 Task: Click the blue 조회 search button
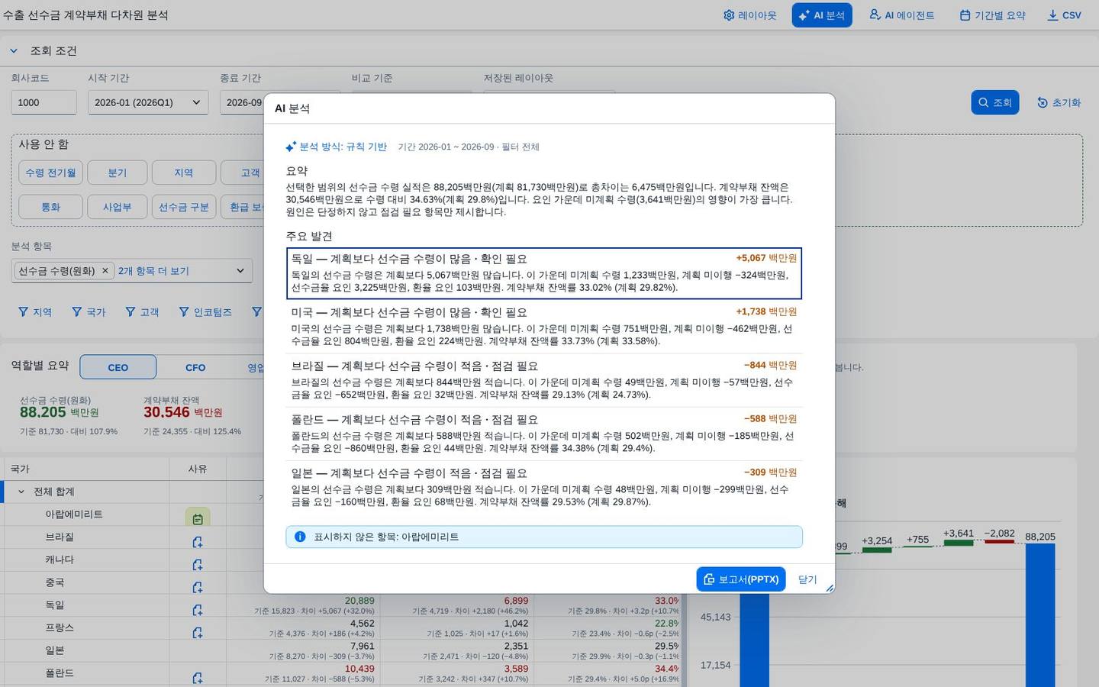pos(995,102)
